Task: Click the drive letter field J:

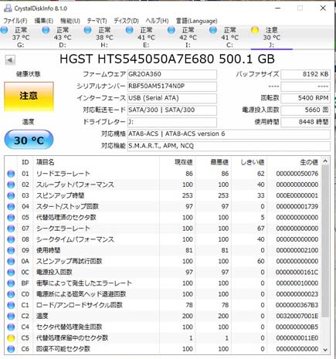Action: click(172, 122)
